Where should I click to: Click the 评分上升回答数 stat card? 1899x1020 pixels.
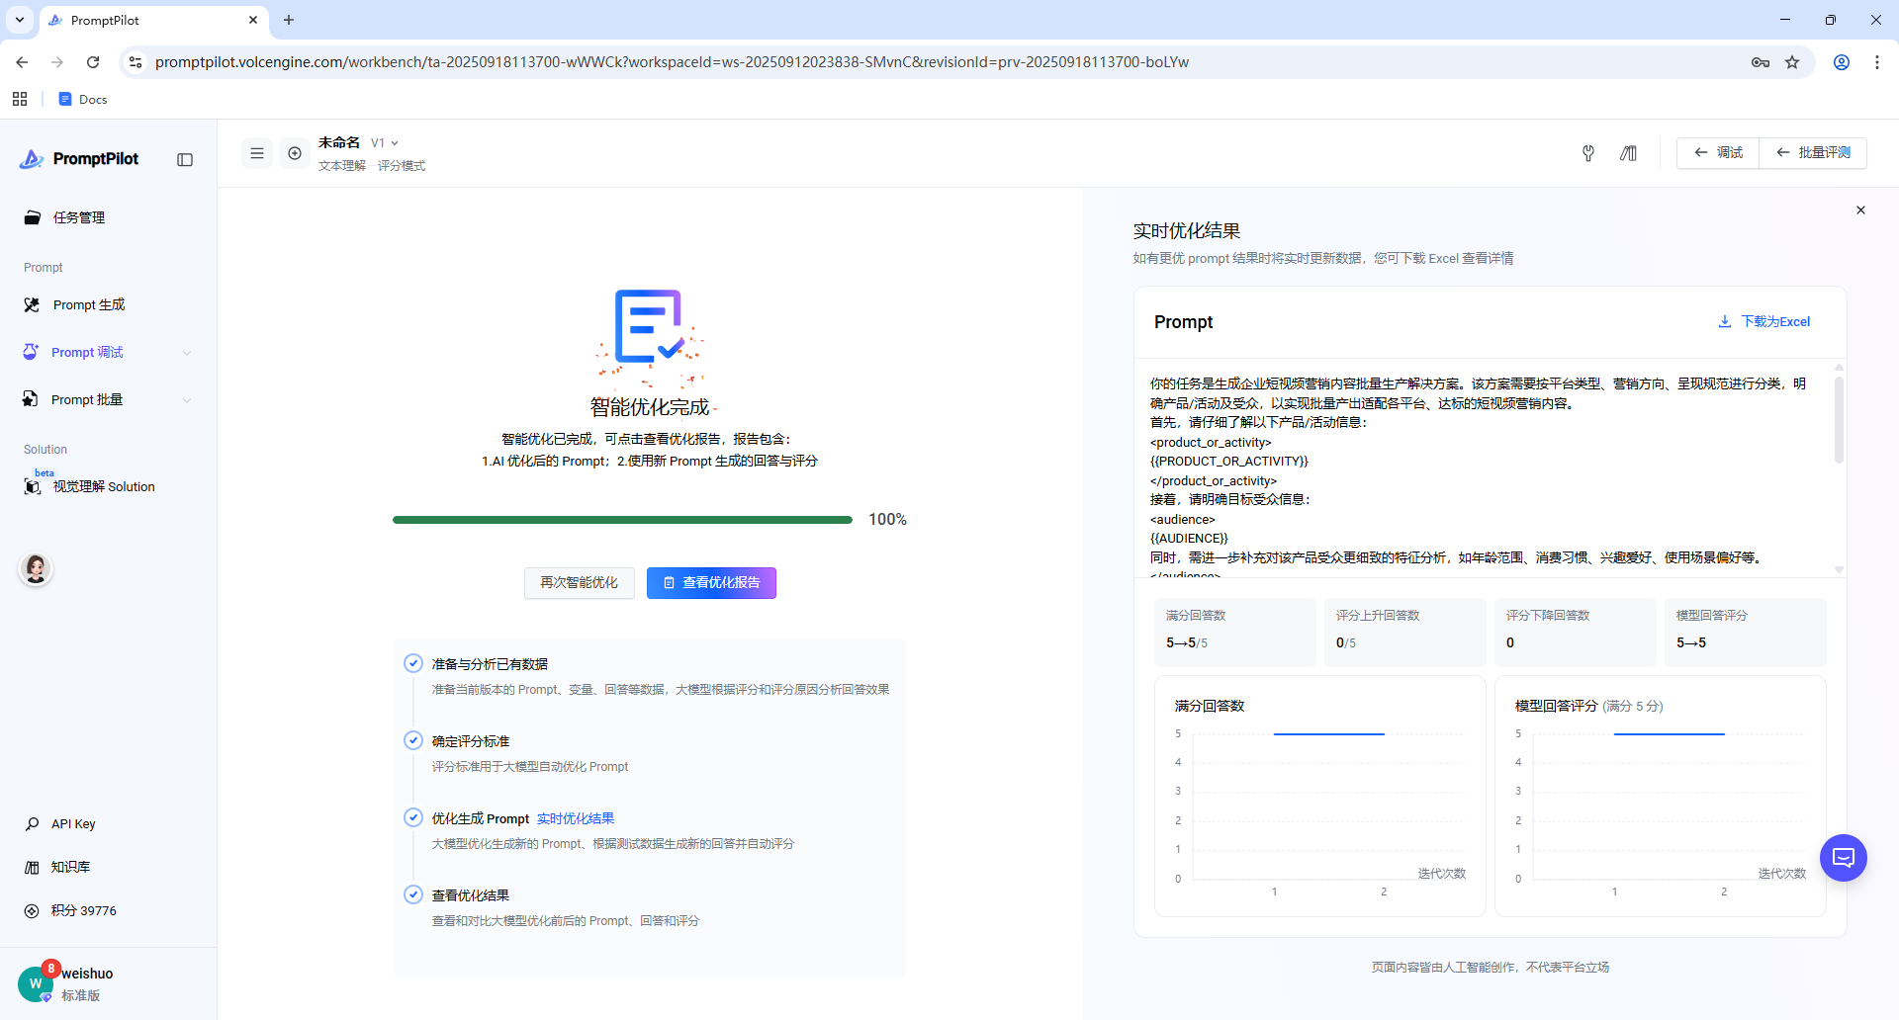click(x=1404, y=632)
